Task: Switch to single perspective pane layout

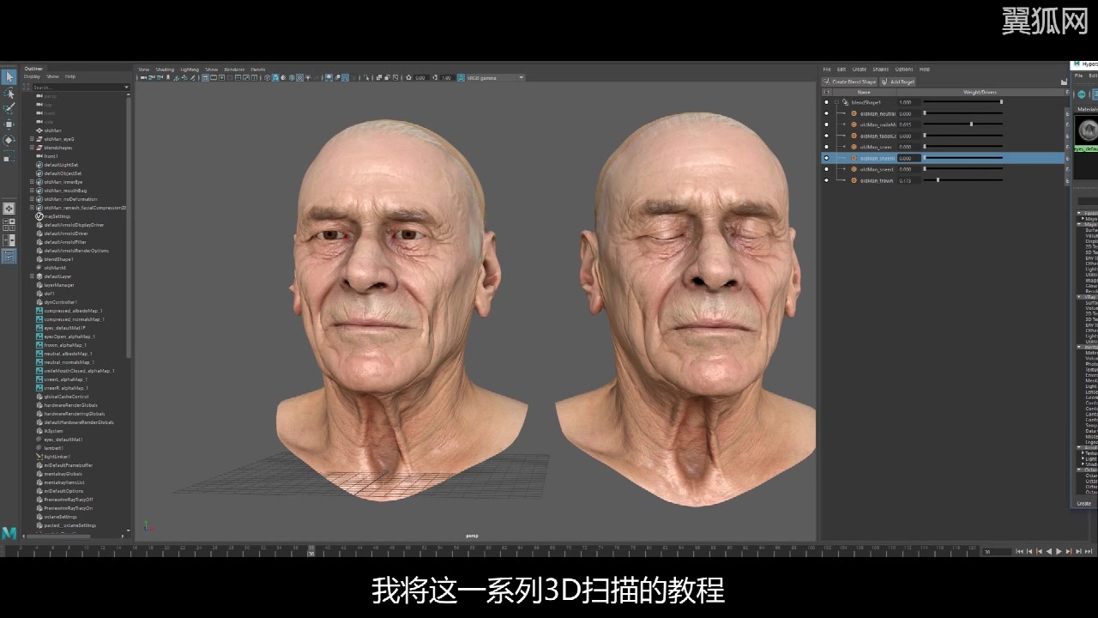Action: click(x=9, y=209)
